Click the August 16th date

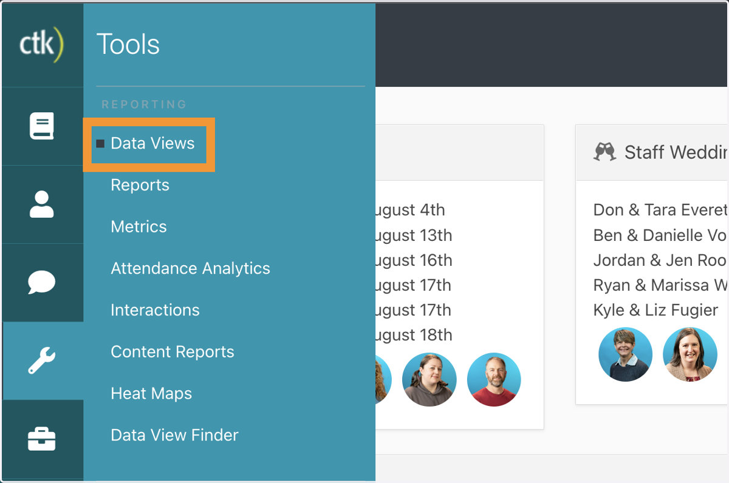pos(414,260)
